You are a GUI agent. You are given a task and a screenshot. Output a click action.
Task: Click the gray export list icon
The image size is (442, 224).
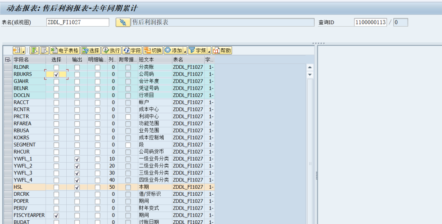[x=44, y=50]
